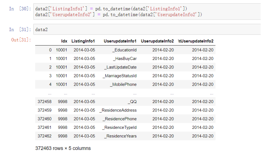The width and height of the screenshot is (261, 157).
Task: Click 2014-03-05 date in the _ResidenceYears row
Action: (x=84, y=136)
